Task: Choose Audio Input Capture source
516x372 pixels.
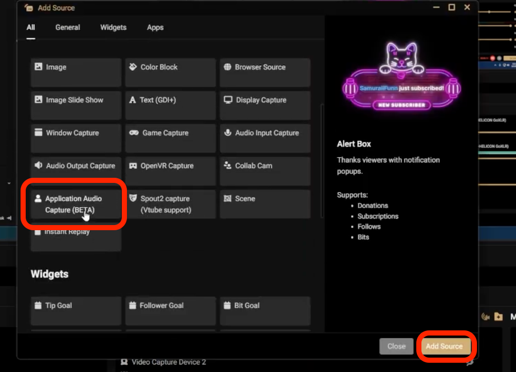Action: (265, 133)
